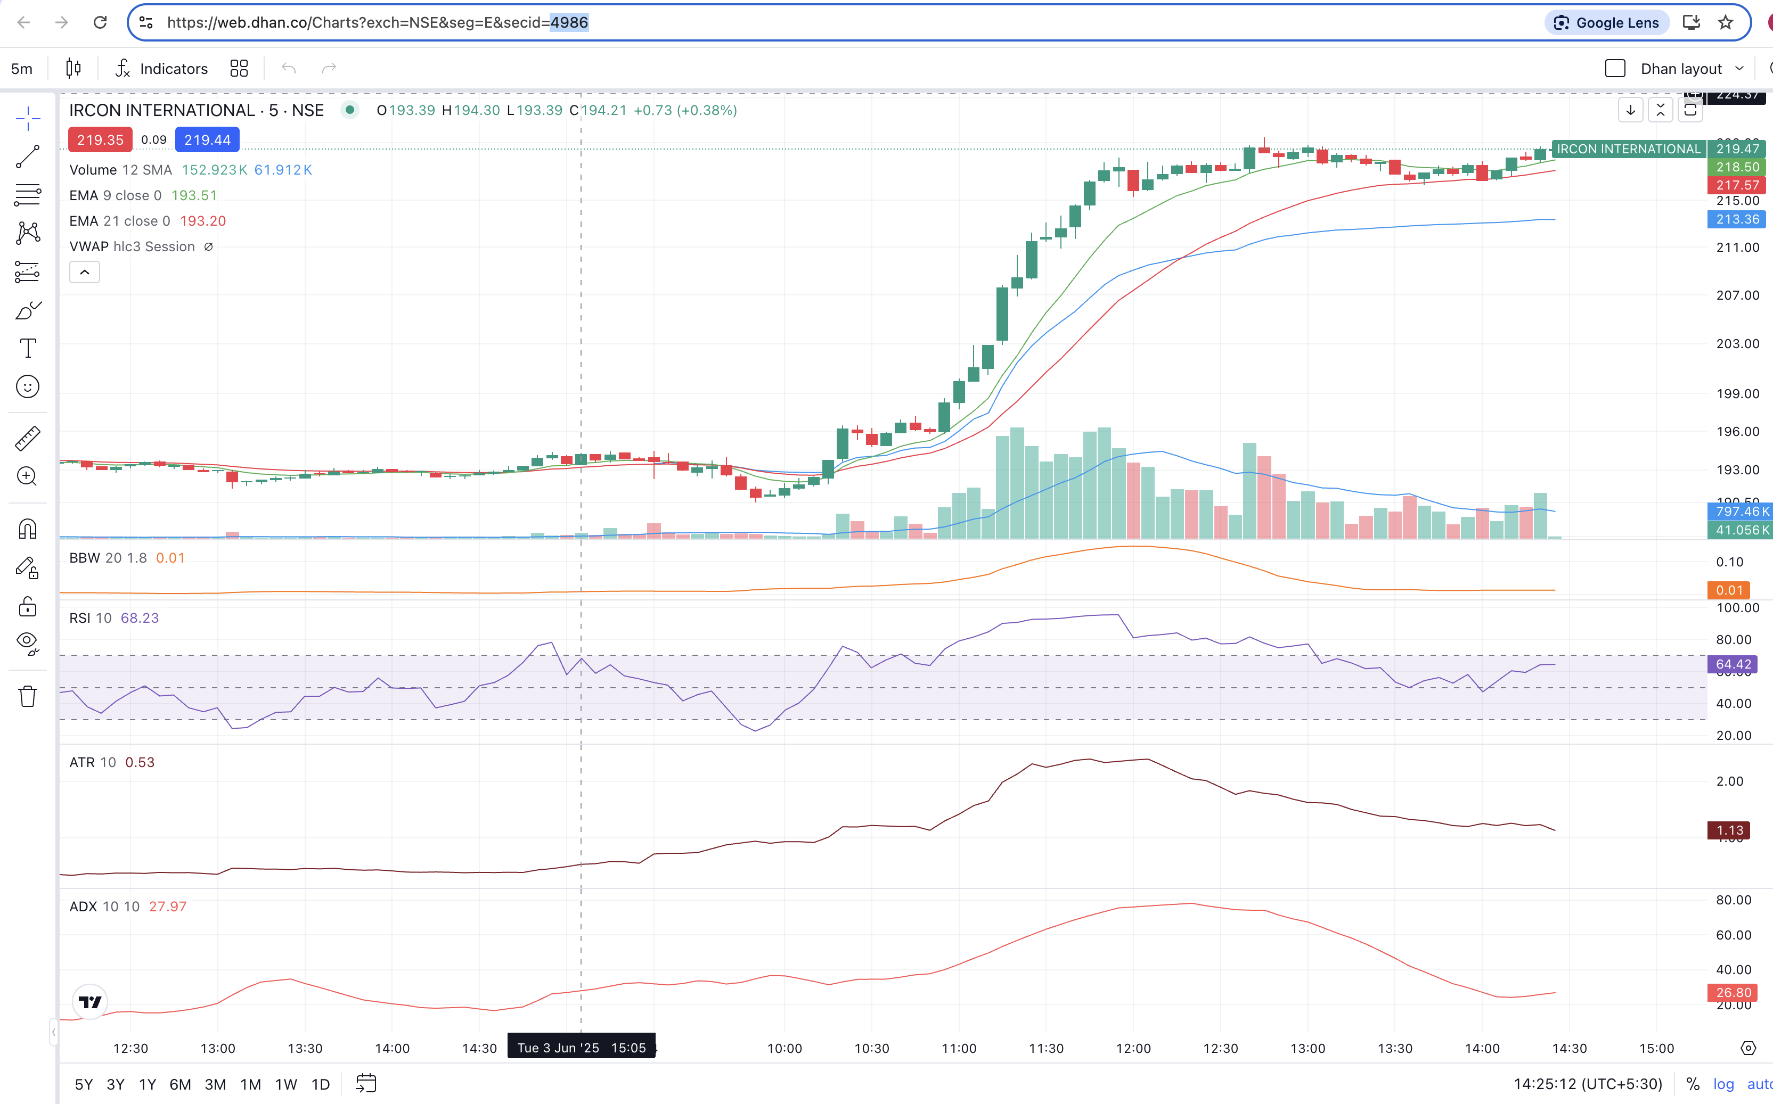Viewport: 1773px width, 1104px height.
Task: Collapse the indicator legend chevron
Action: tap(85, 273)
